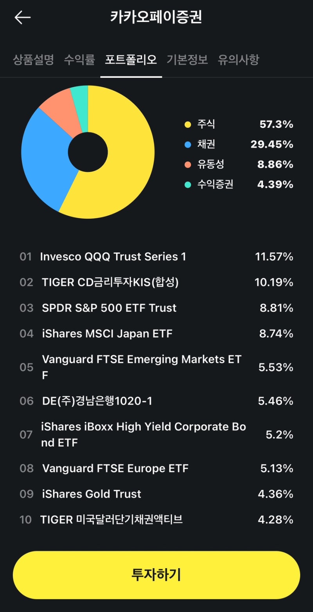Tap the yellow legend swatch beside 주식
The width and height of the screenshot is (313, 612).
click(188, 124)
